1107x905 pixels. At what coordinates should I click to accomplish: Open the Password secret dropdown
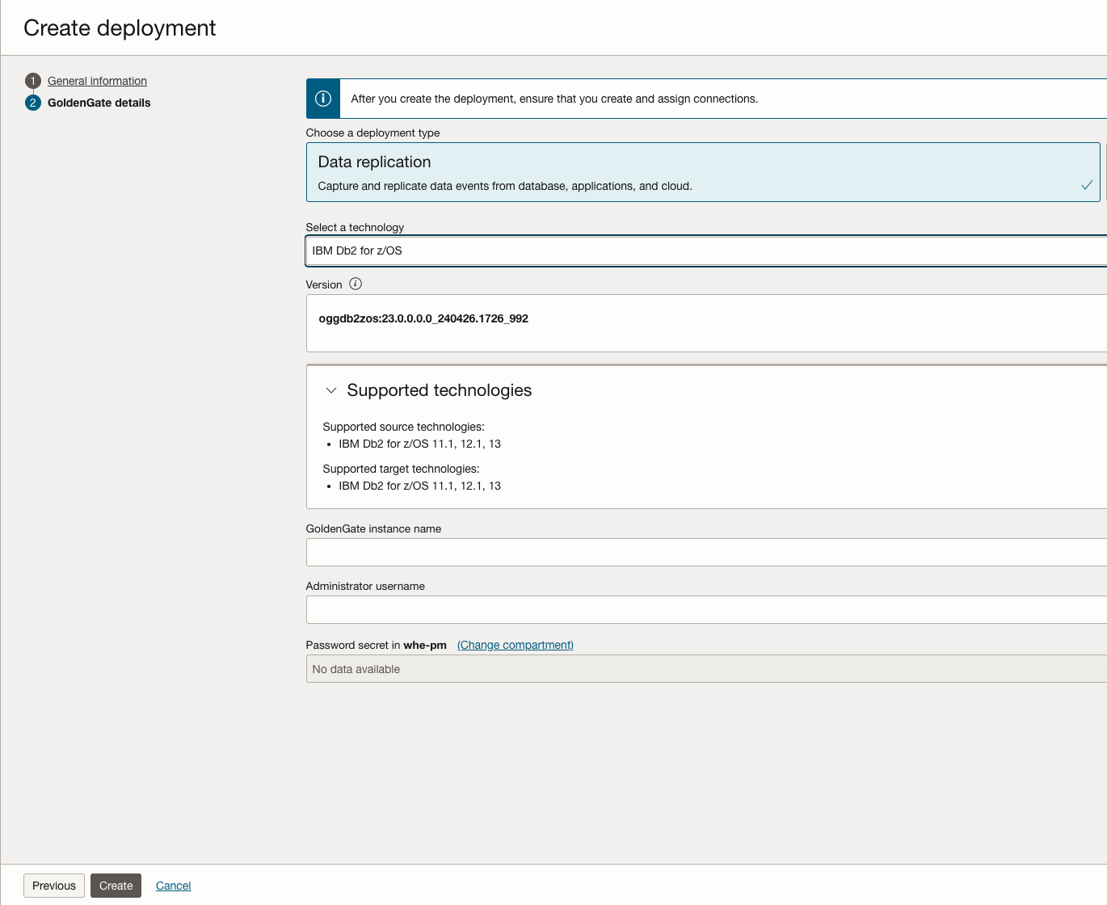703,669
